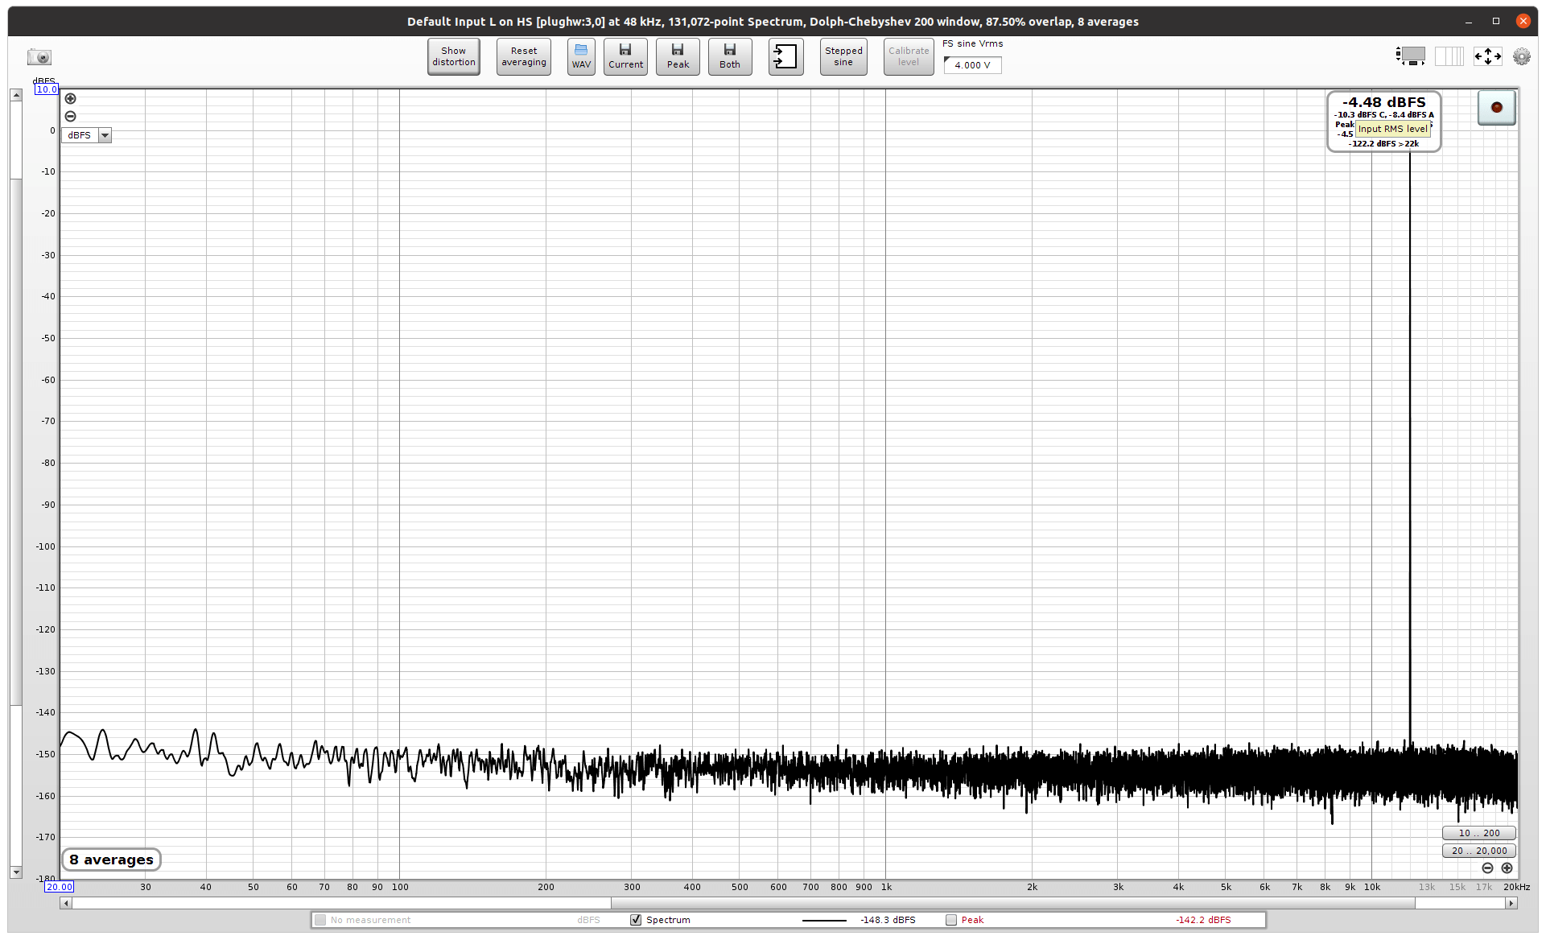The image size is (1546, 940).
Task: Click horizontal scrollbar left arrow
Action: coord(66,904)
